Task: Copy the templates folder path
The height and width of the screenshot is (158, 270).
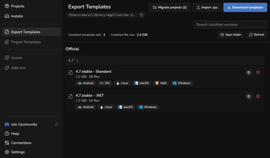Action: point(141,15)
